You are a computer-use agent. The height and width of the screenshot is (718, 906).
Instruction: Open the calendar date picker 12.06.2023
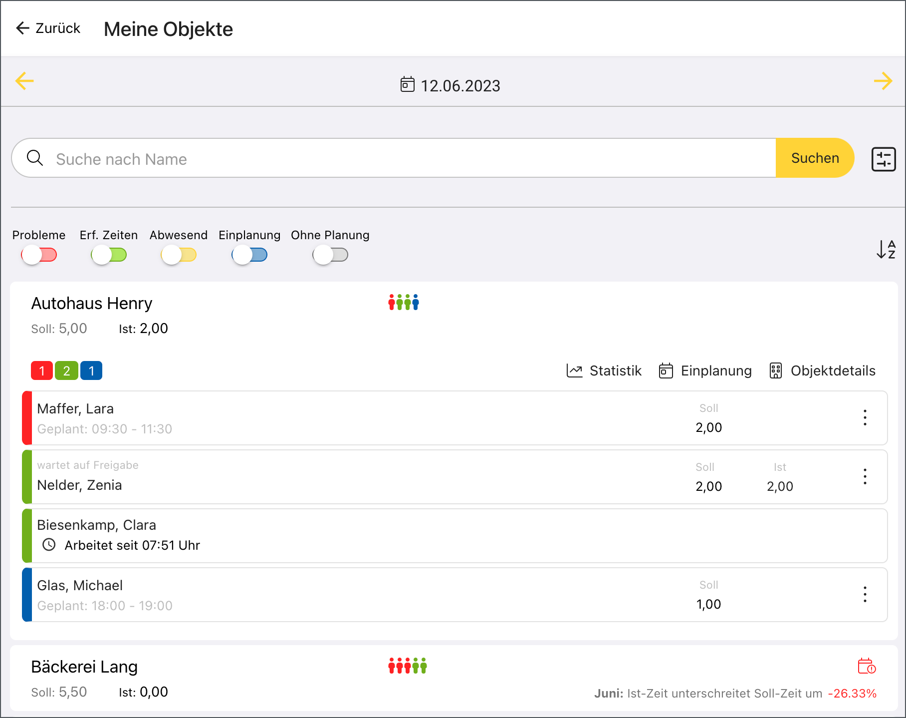click(451, 85)
